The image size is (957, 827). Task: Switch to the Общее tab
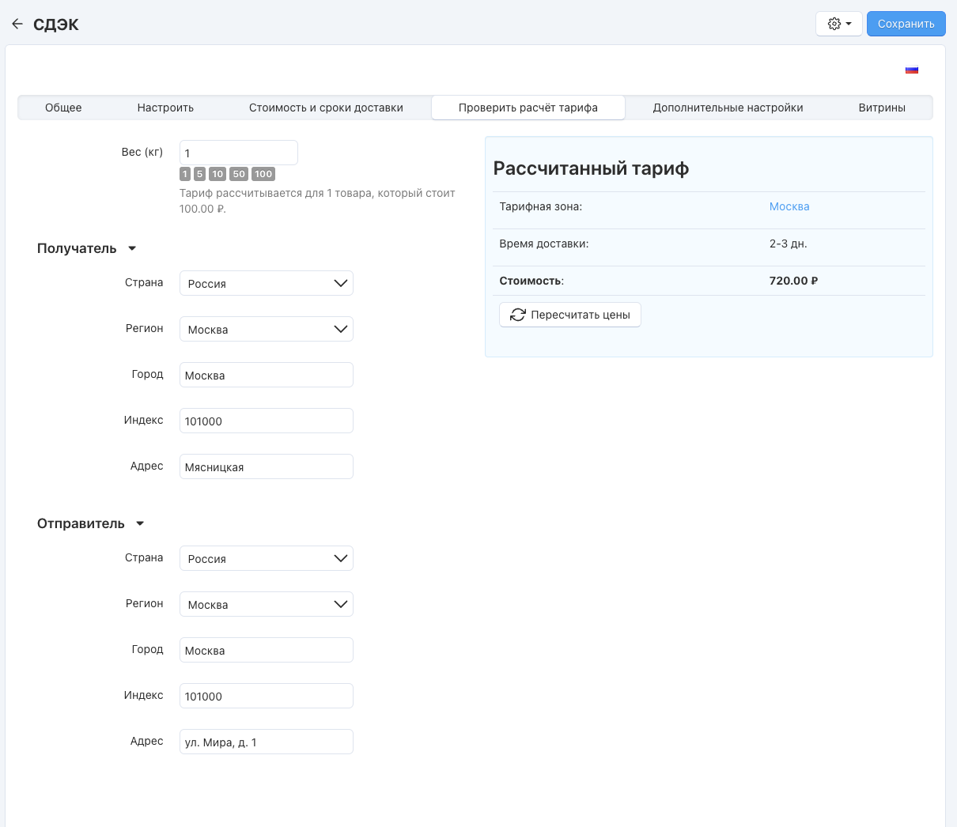tap(63, 108)
